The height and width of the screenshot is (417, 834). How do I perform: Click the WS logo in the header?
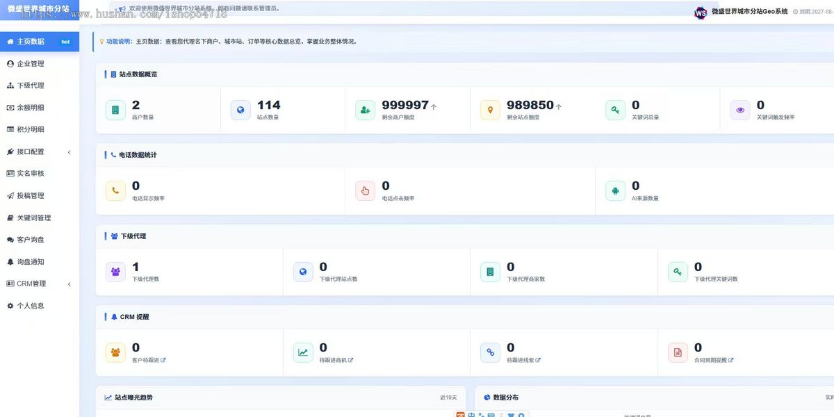(x=701, y=13)
